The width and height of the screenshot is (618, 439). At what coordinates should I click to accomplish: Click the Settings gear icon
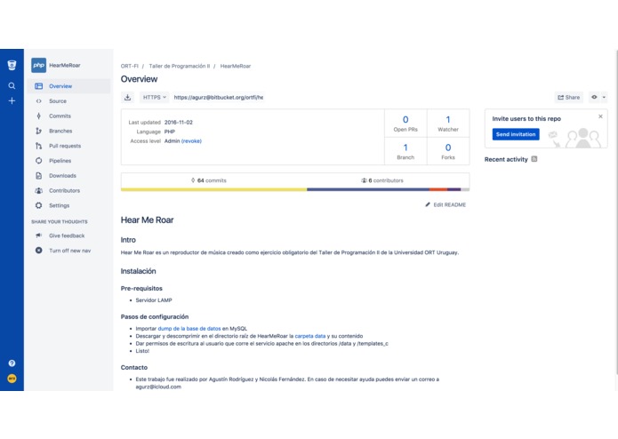coord(38,205)
